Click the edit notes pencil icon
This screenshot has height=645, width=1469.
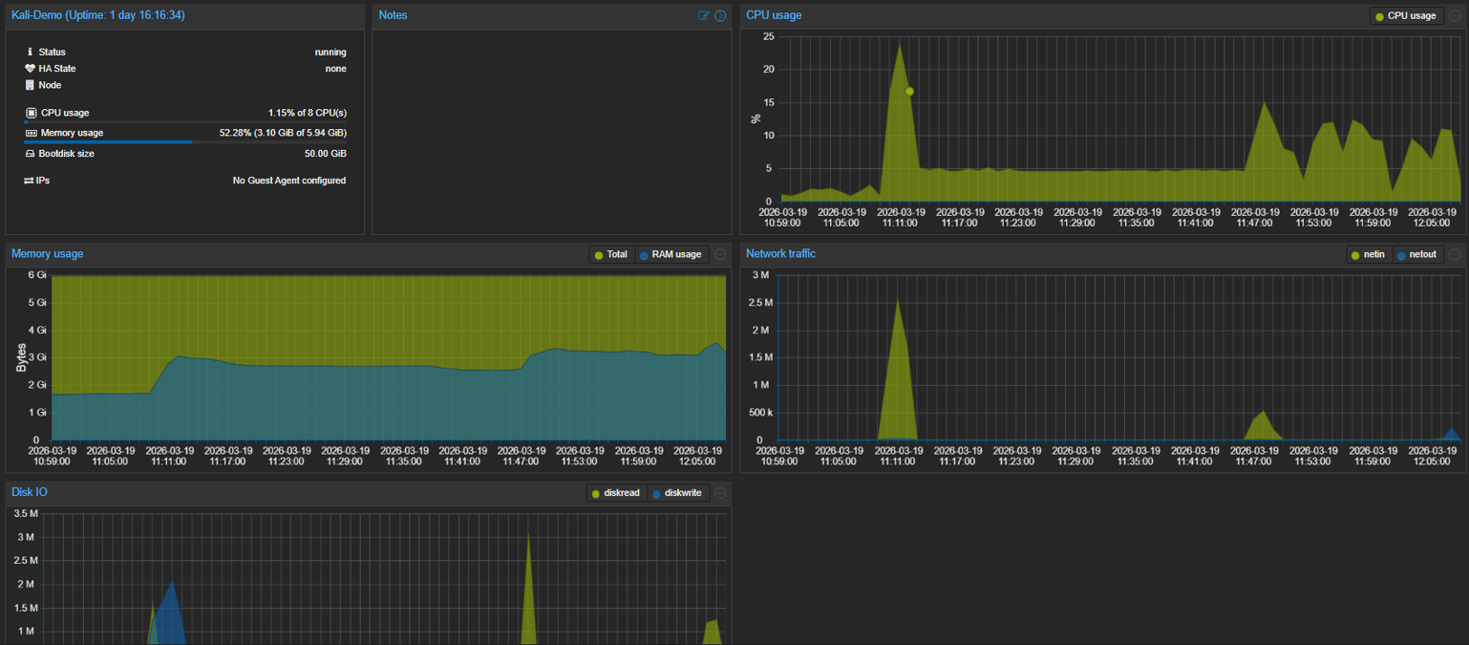click(x=704, y=15)
